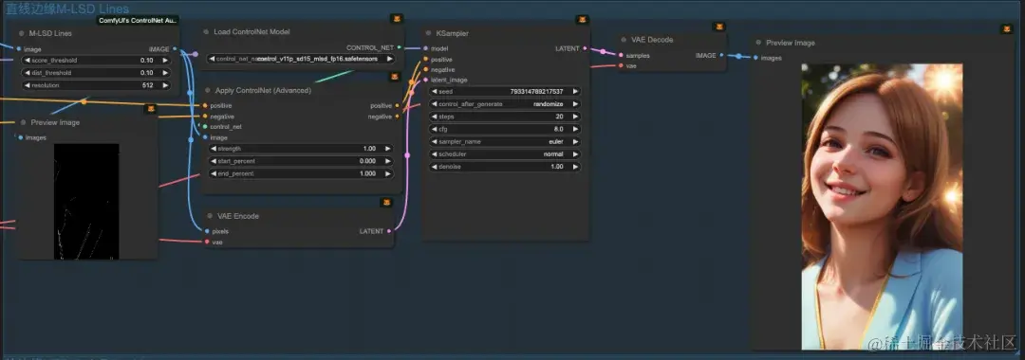The height and width of the screenshot is (360, 1025).
Task: Collapse the small Preview Image node showing line map
Action: pos(23,122)
